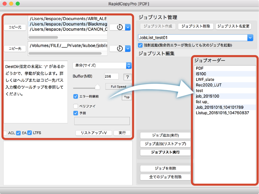Open source path history dropdown arrow
Screen dimensions: 259x194
pyautogui.click(x=128, y=27)
